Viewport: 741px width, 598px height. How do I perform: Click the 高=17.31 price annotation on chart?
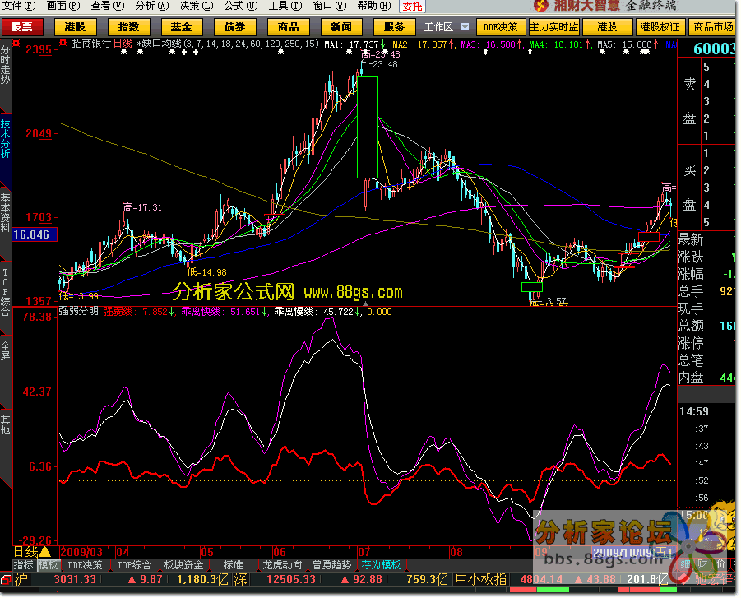click(142, 207)
